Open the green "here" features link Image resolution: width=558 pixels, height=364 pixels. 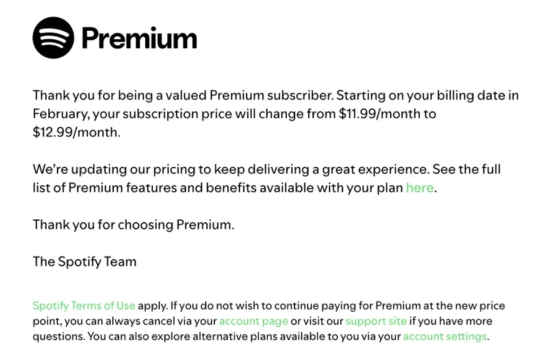(x=420, y=188)
